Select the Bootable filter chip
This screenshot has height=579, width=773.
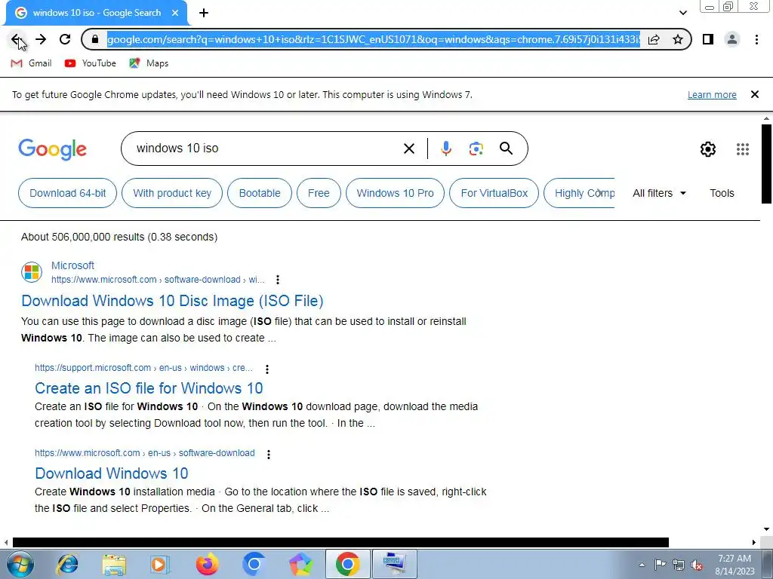pyautogui.click(x=260, y=193)
